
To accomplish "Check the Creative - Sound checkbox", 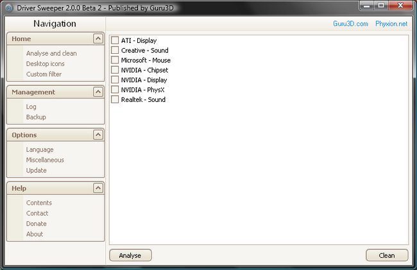I will click(x=115, y=50).
